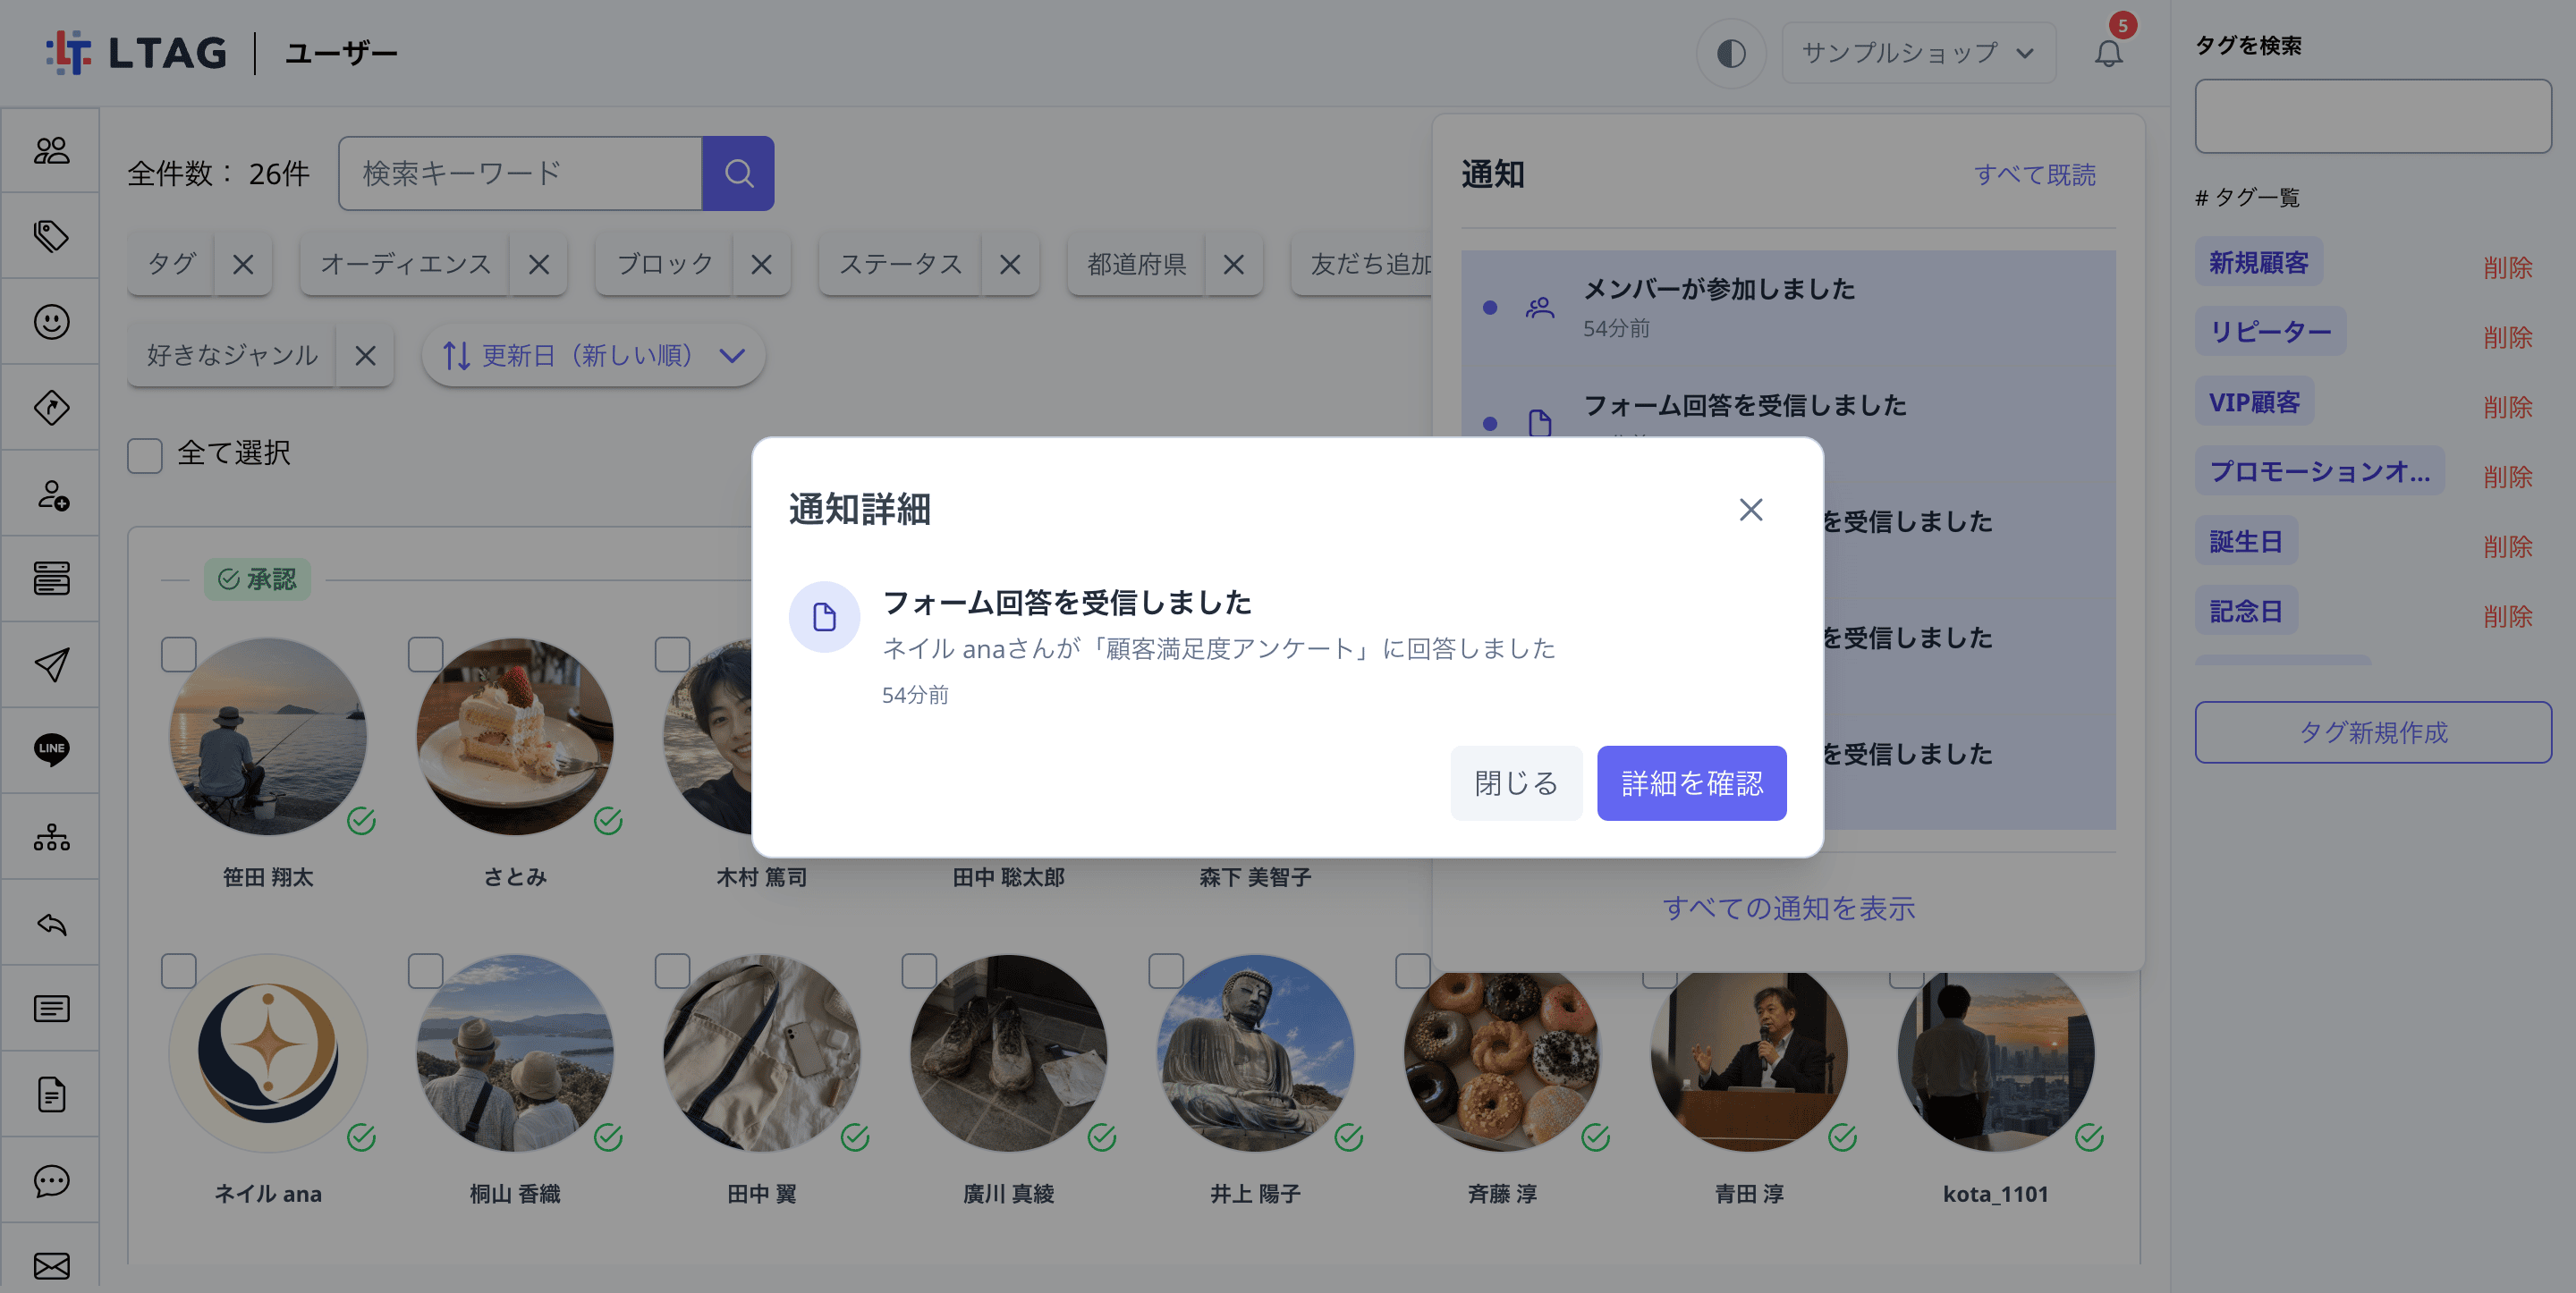2576x1293 pixels.
Task: Remove the タグ filter with its X
Action: click(243, 264)
